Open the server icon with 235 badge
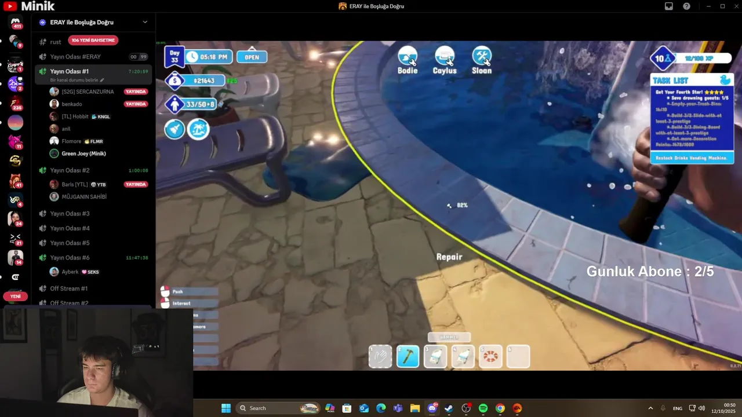This screenshot has height=417, width=742. click(x=16, y=104)
